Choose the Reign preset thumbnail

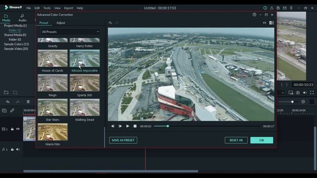(x=53, y=83)
